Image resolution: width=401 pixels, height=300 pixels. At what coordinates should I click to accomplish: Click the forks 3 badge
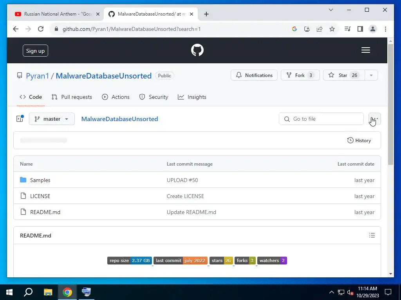coord(245,261)
